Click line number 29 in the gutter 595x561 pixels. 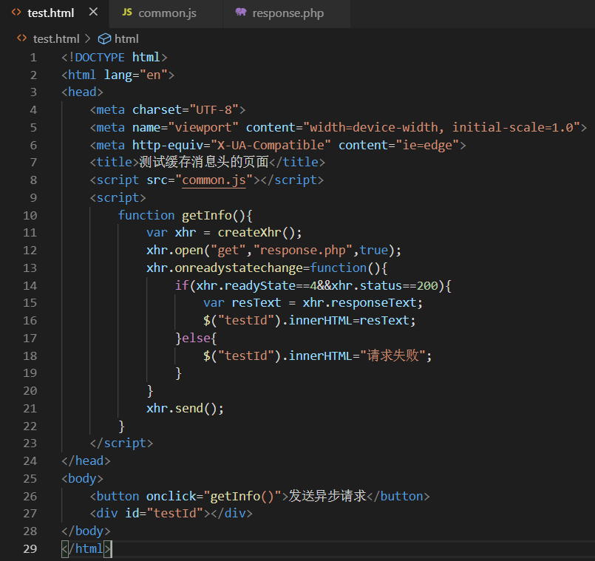tap(30, 548)
